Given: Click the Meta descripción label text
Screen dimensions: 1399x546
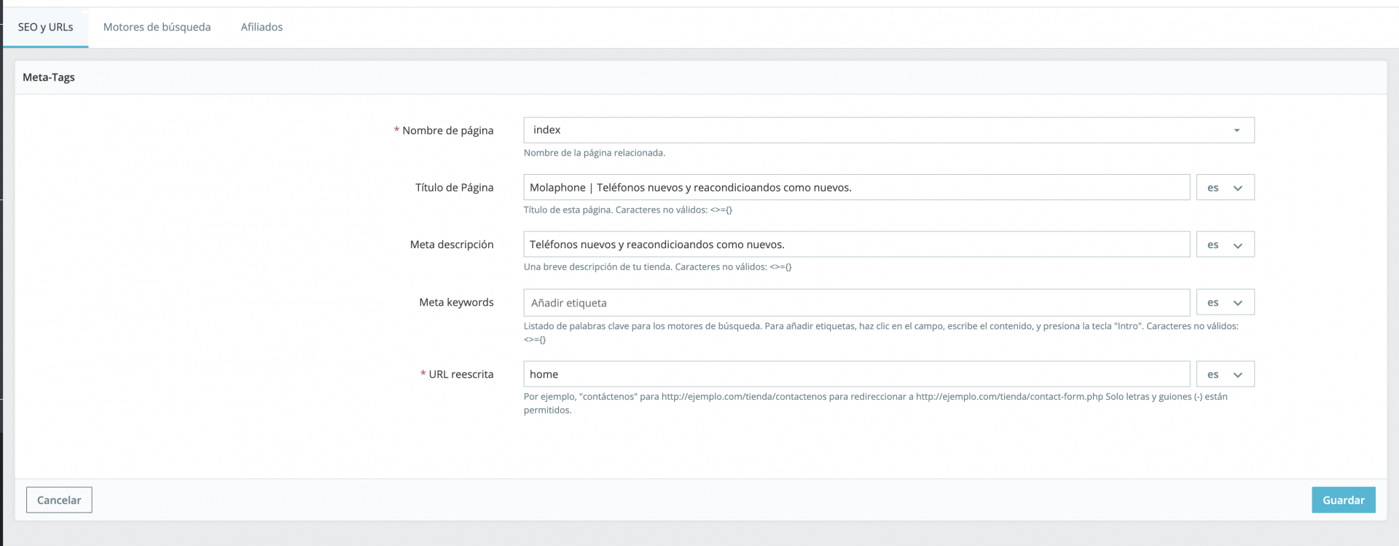Looking at the screenshot, I should tap(452, 245).
